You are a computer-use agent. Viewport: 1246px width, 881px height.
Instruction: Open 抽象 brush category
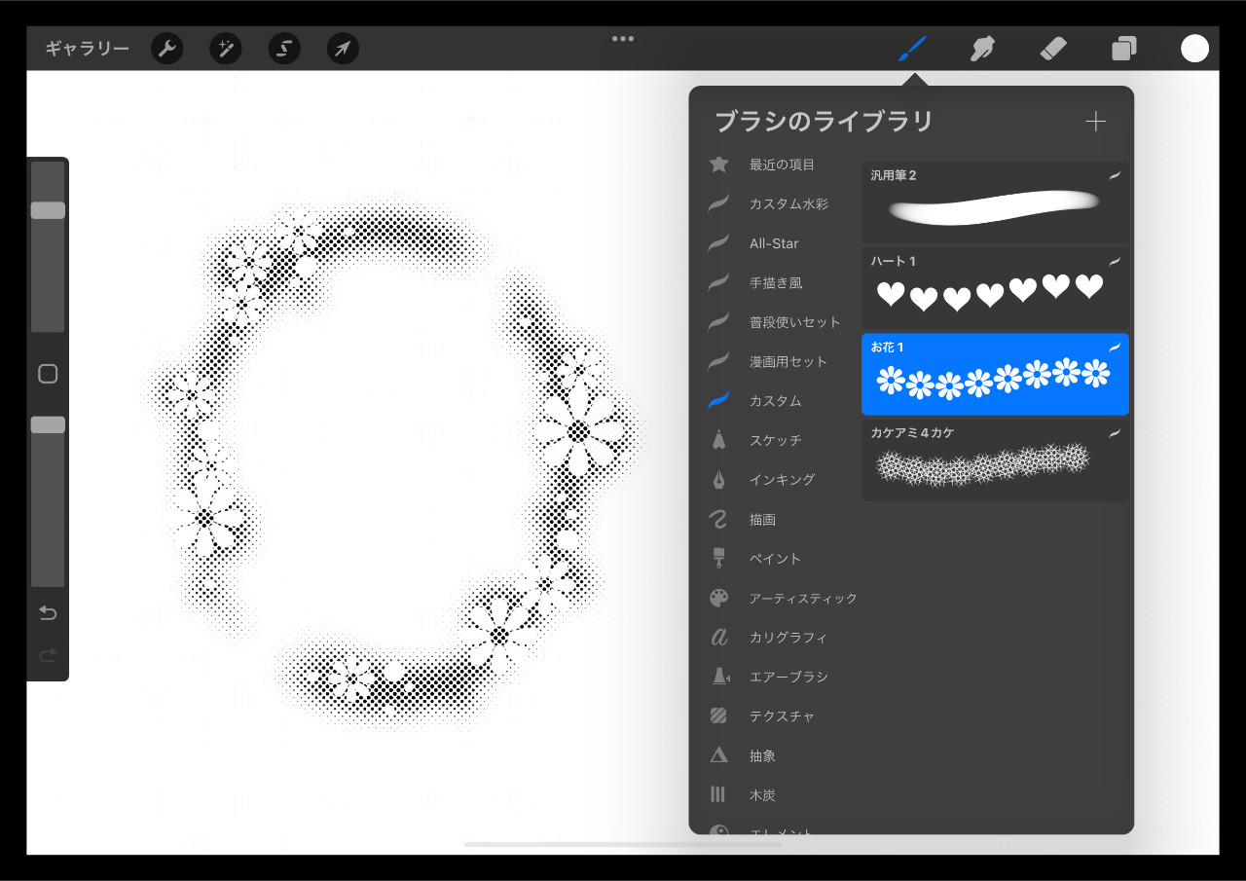coord(745,755)
